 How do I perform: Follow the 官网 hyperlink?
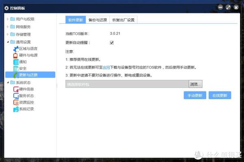[x=107, y=67]
